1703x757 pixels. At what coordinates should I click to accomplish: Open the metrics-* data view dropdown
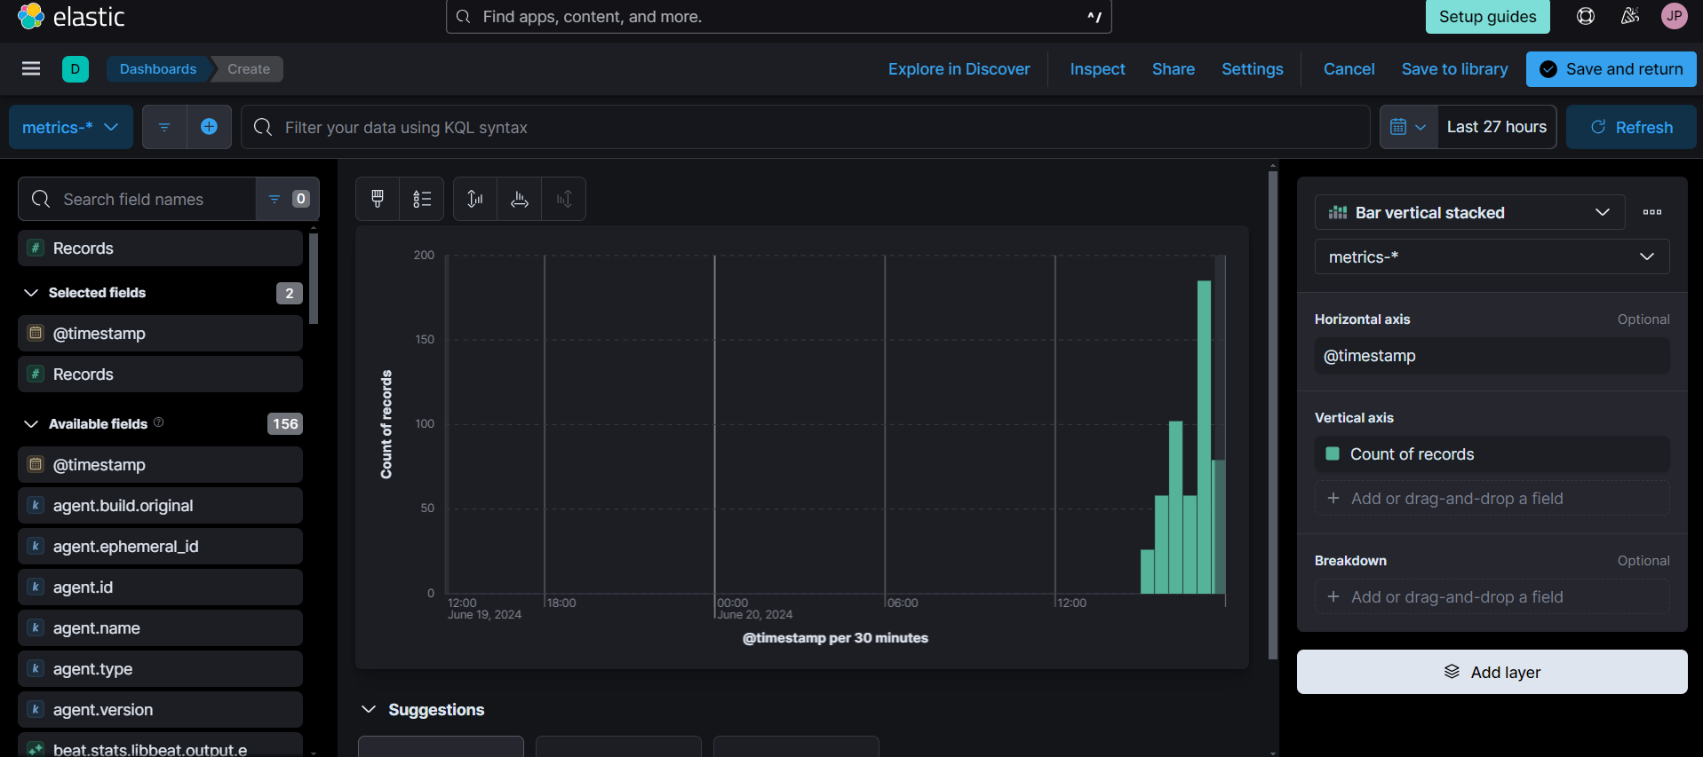point(71,127)
